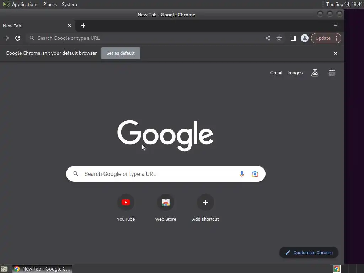Start voice search with the microphone
Screen dimensions: 364x273
tap(242, 174)
